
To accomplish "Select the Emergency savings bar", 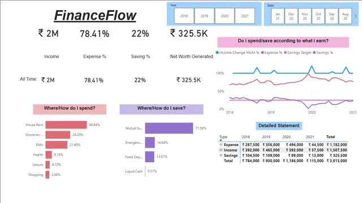I will pos(150,143).
